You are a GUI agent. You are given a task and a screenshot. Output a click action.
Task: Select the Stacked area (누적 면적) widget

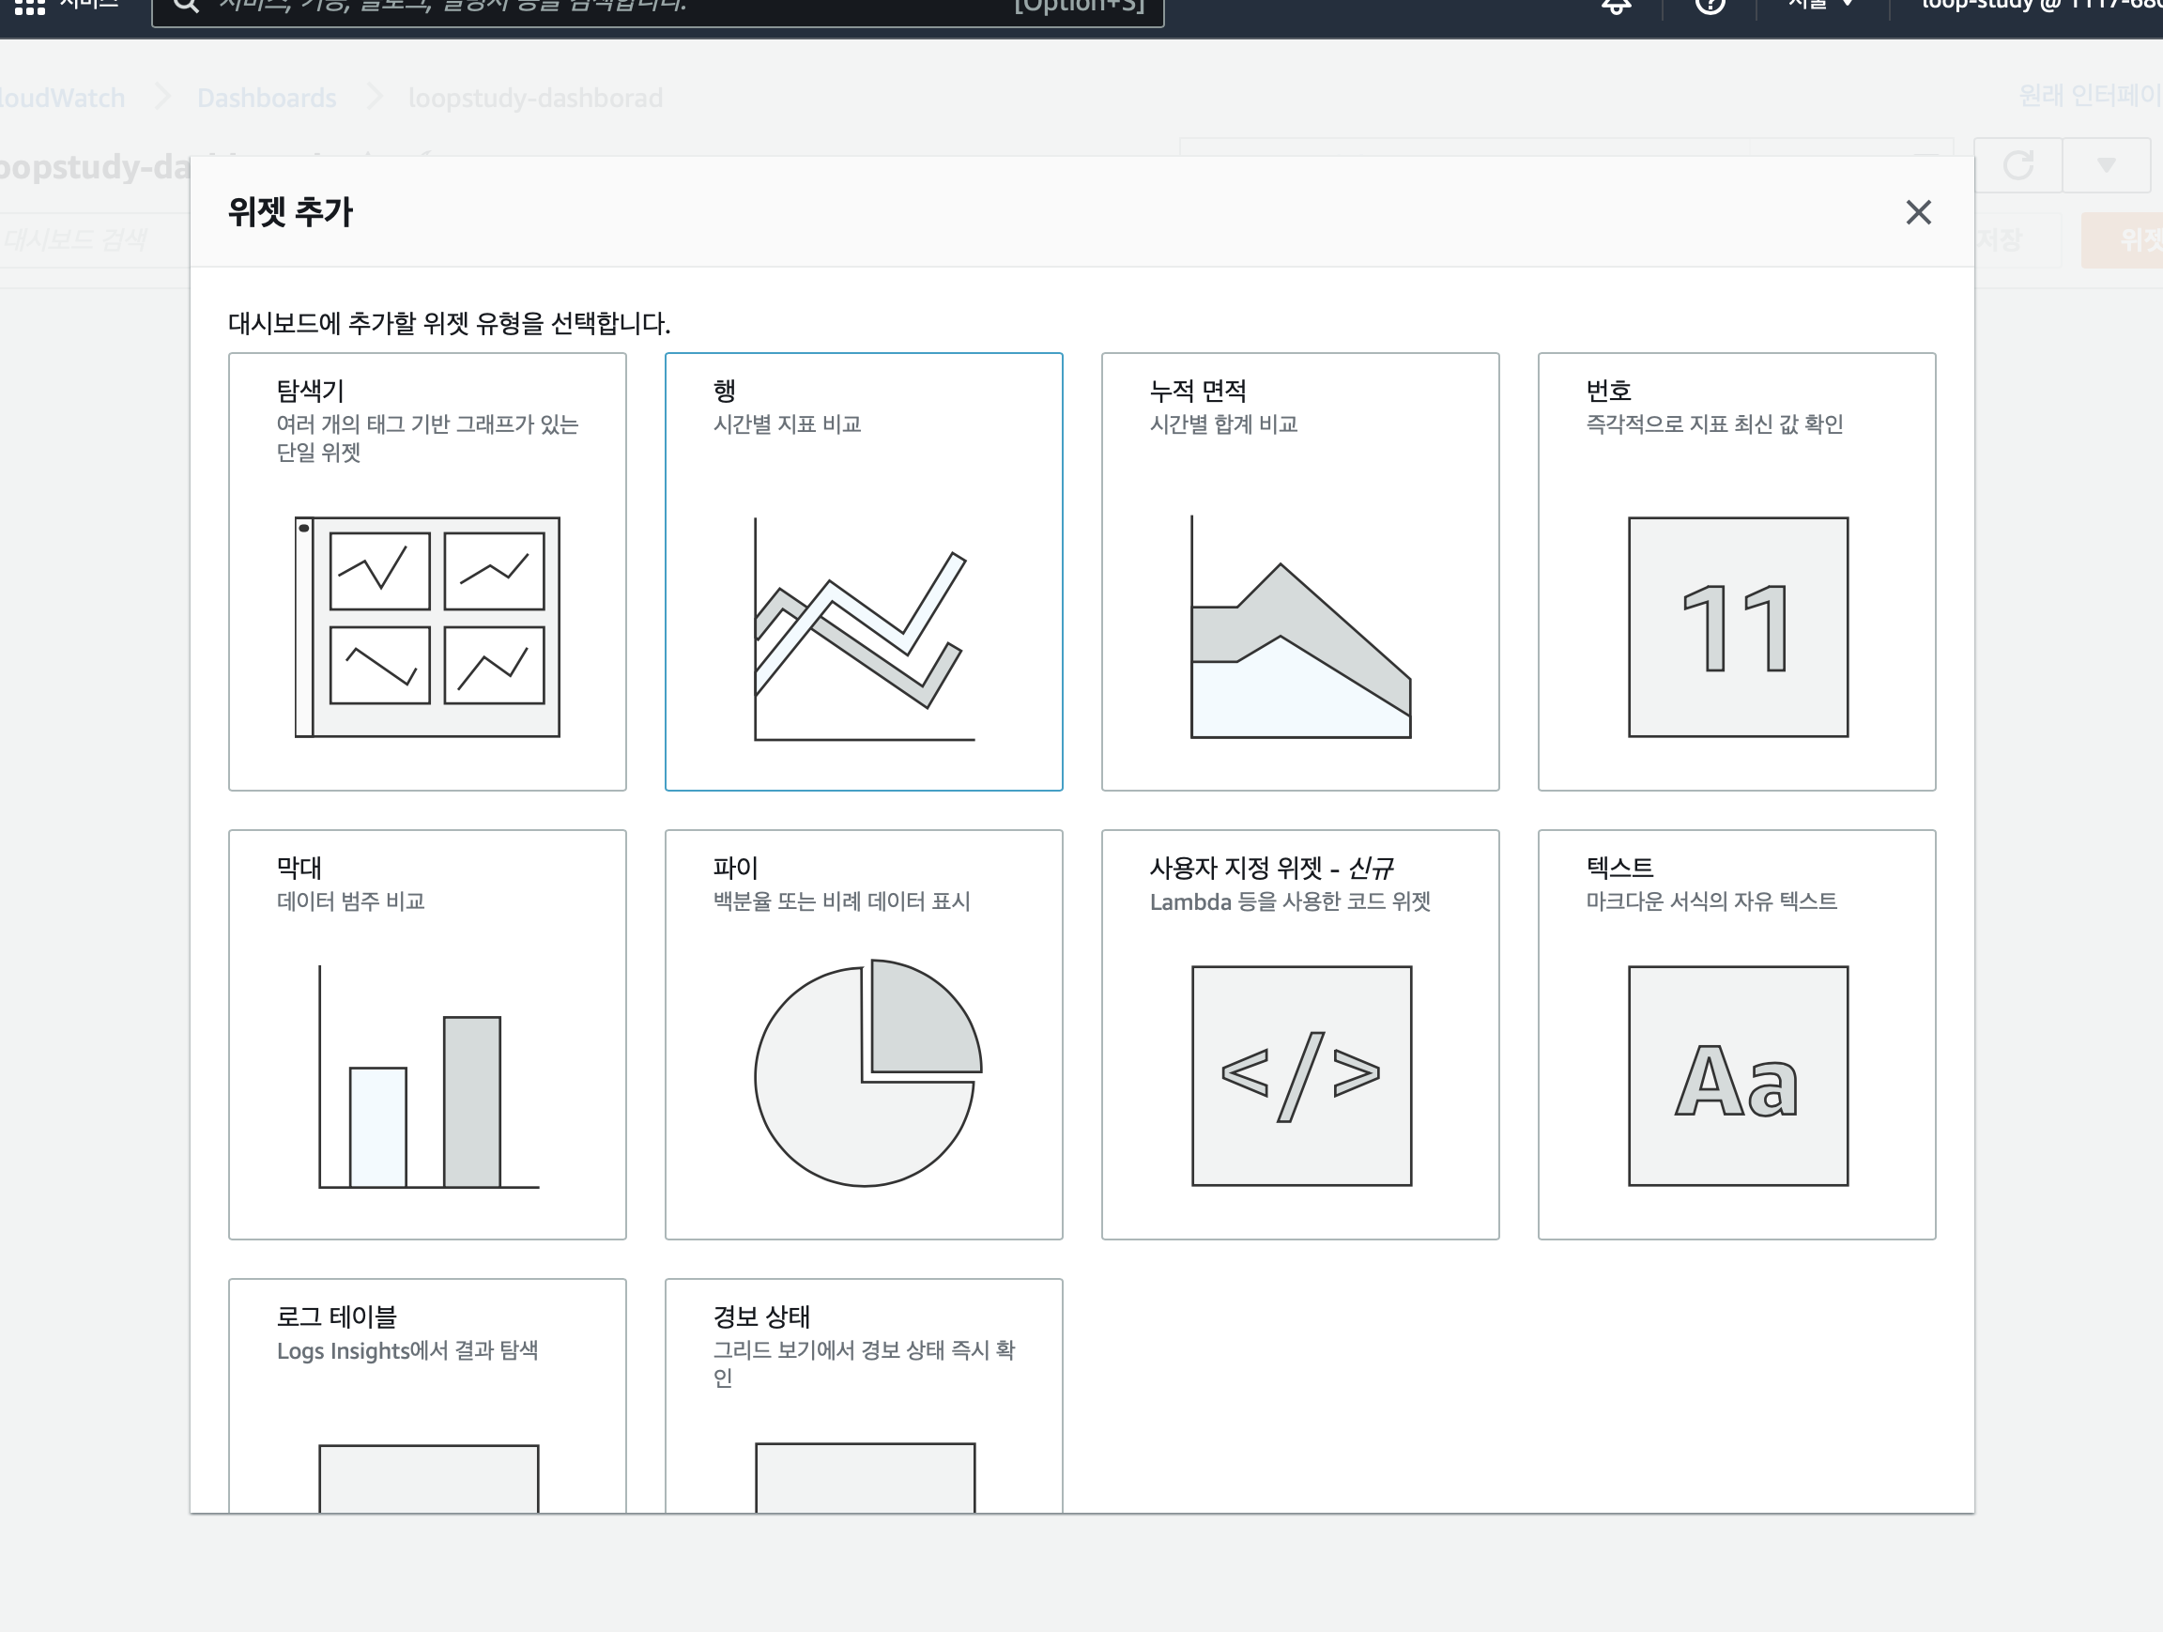[x=1299, y=625]
